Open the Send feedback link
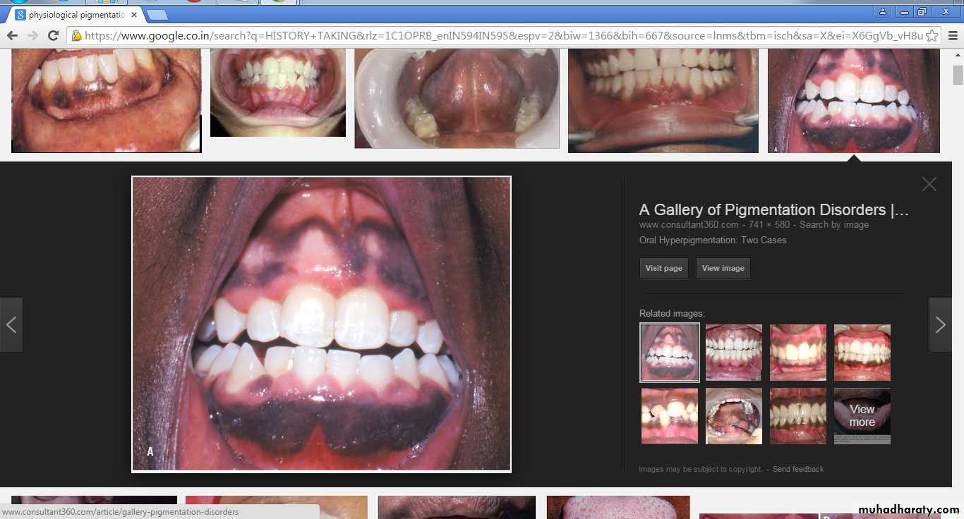 click(797, 469)
